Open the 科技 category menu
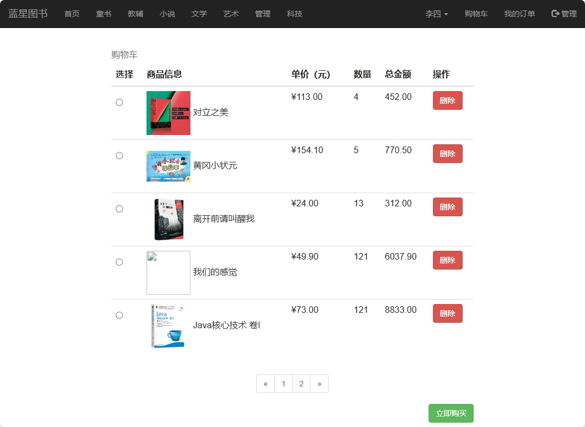The image size is (585, 427). click(x=295, y=14)
